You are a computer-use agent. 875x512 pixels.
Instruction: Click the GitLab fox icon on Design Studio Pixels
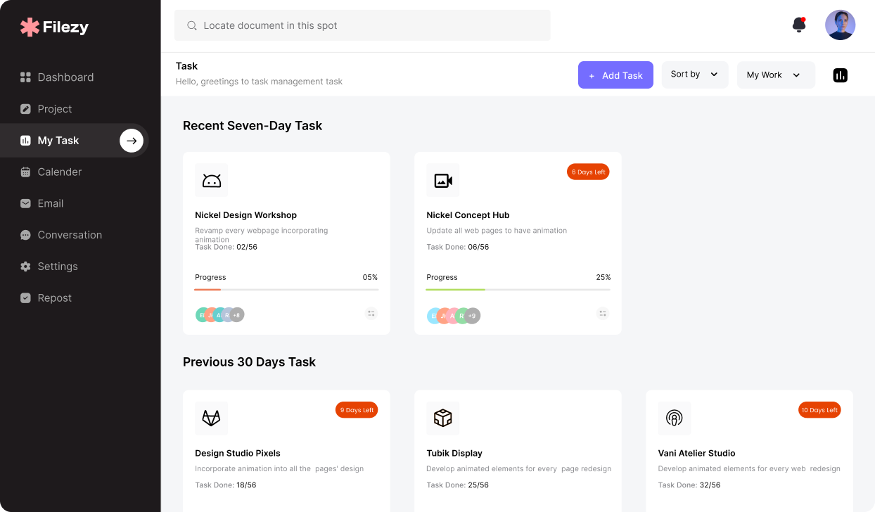coord(212,418)
